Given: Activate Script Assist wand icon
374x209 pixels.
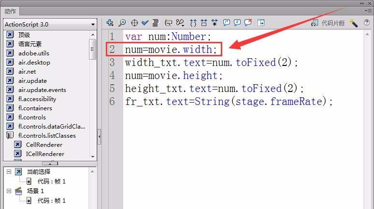Looking at the screenshot, I should click(x=353, y=23).
